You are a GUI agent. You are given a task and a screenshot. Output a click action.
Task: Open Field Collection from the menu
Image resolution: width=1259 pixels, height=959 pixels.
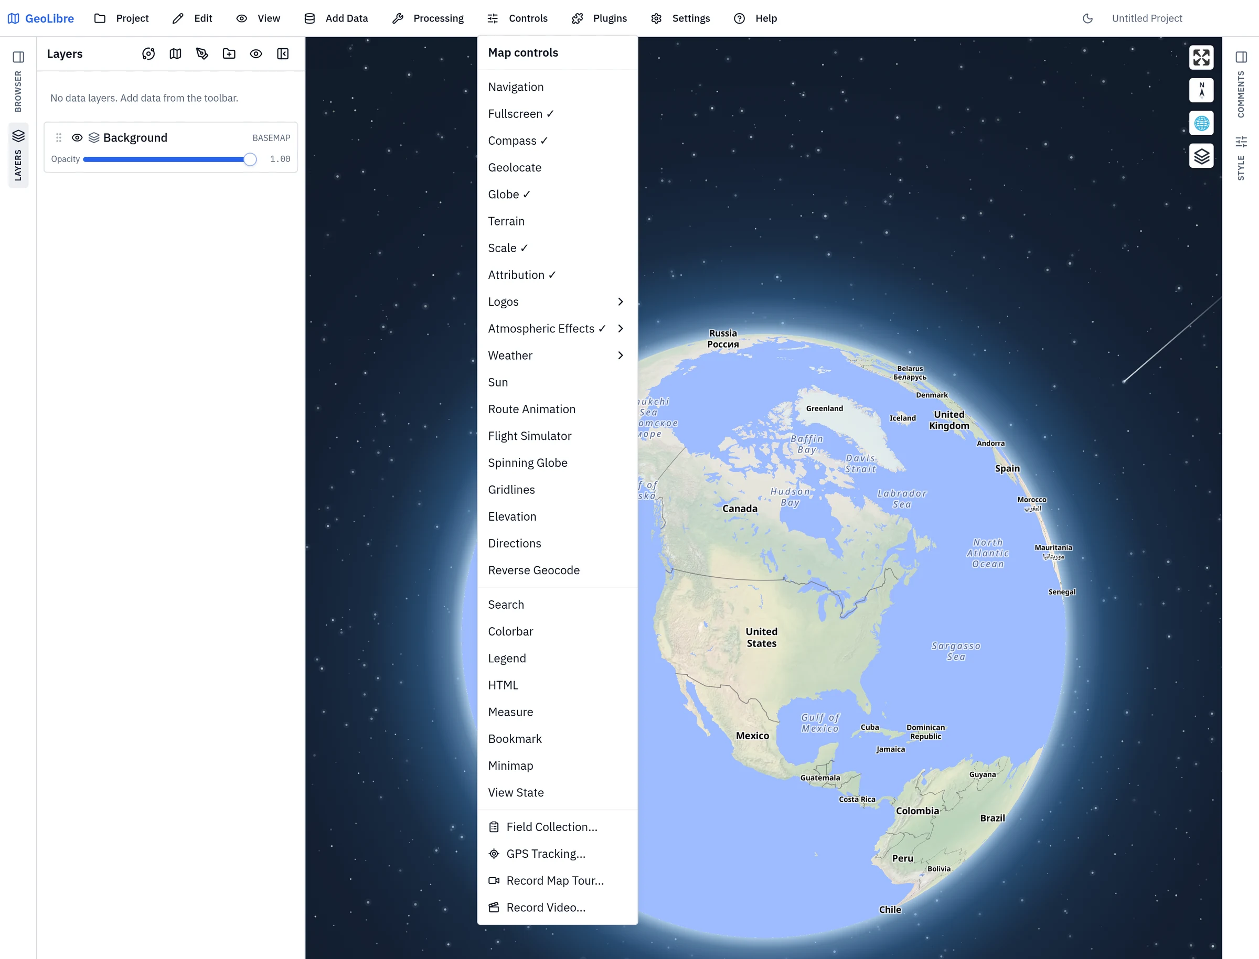tap(557, 826)
